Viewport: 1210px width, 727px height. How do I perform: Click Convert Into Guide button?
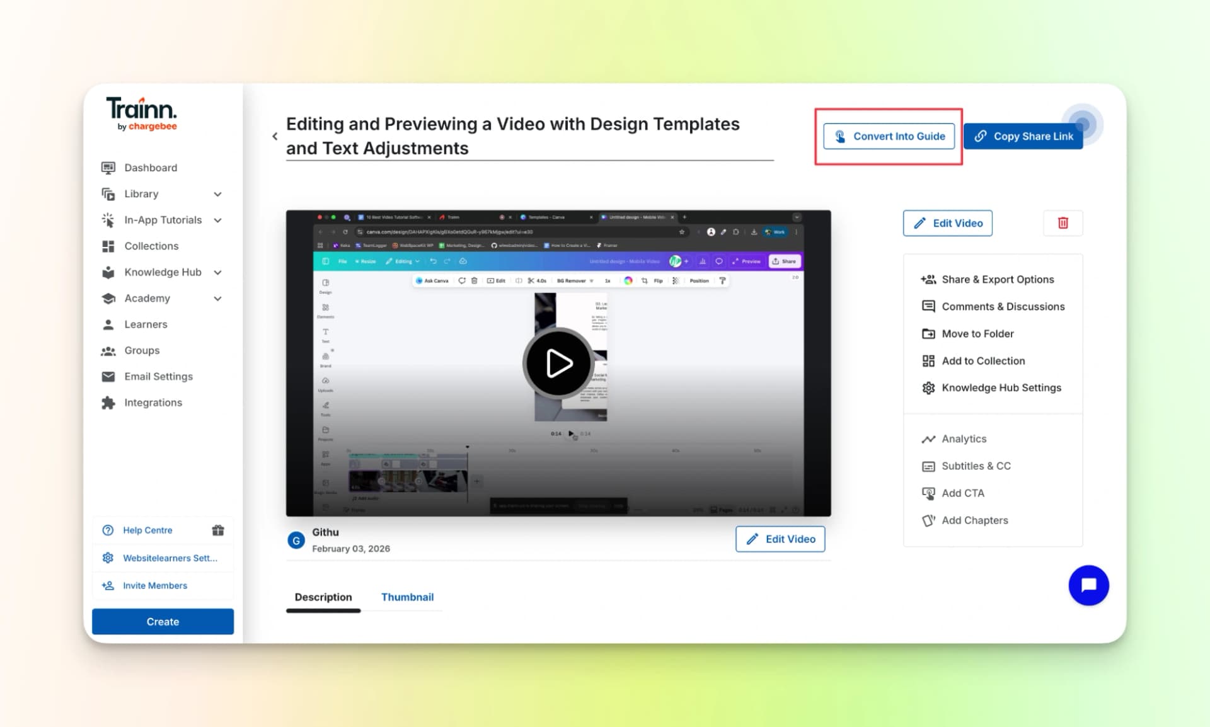click(x=889, y=136)
